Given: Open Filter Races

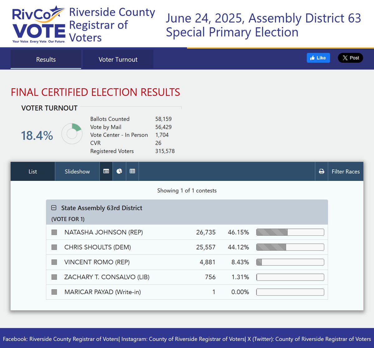Looking at the screenshot, I should [346, 172].
